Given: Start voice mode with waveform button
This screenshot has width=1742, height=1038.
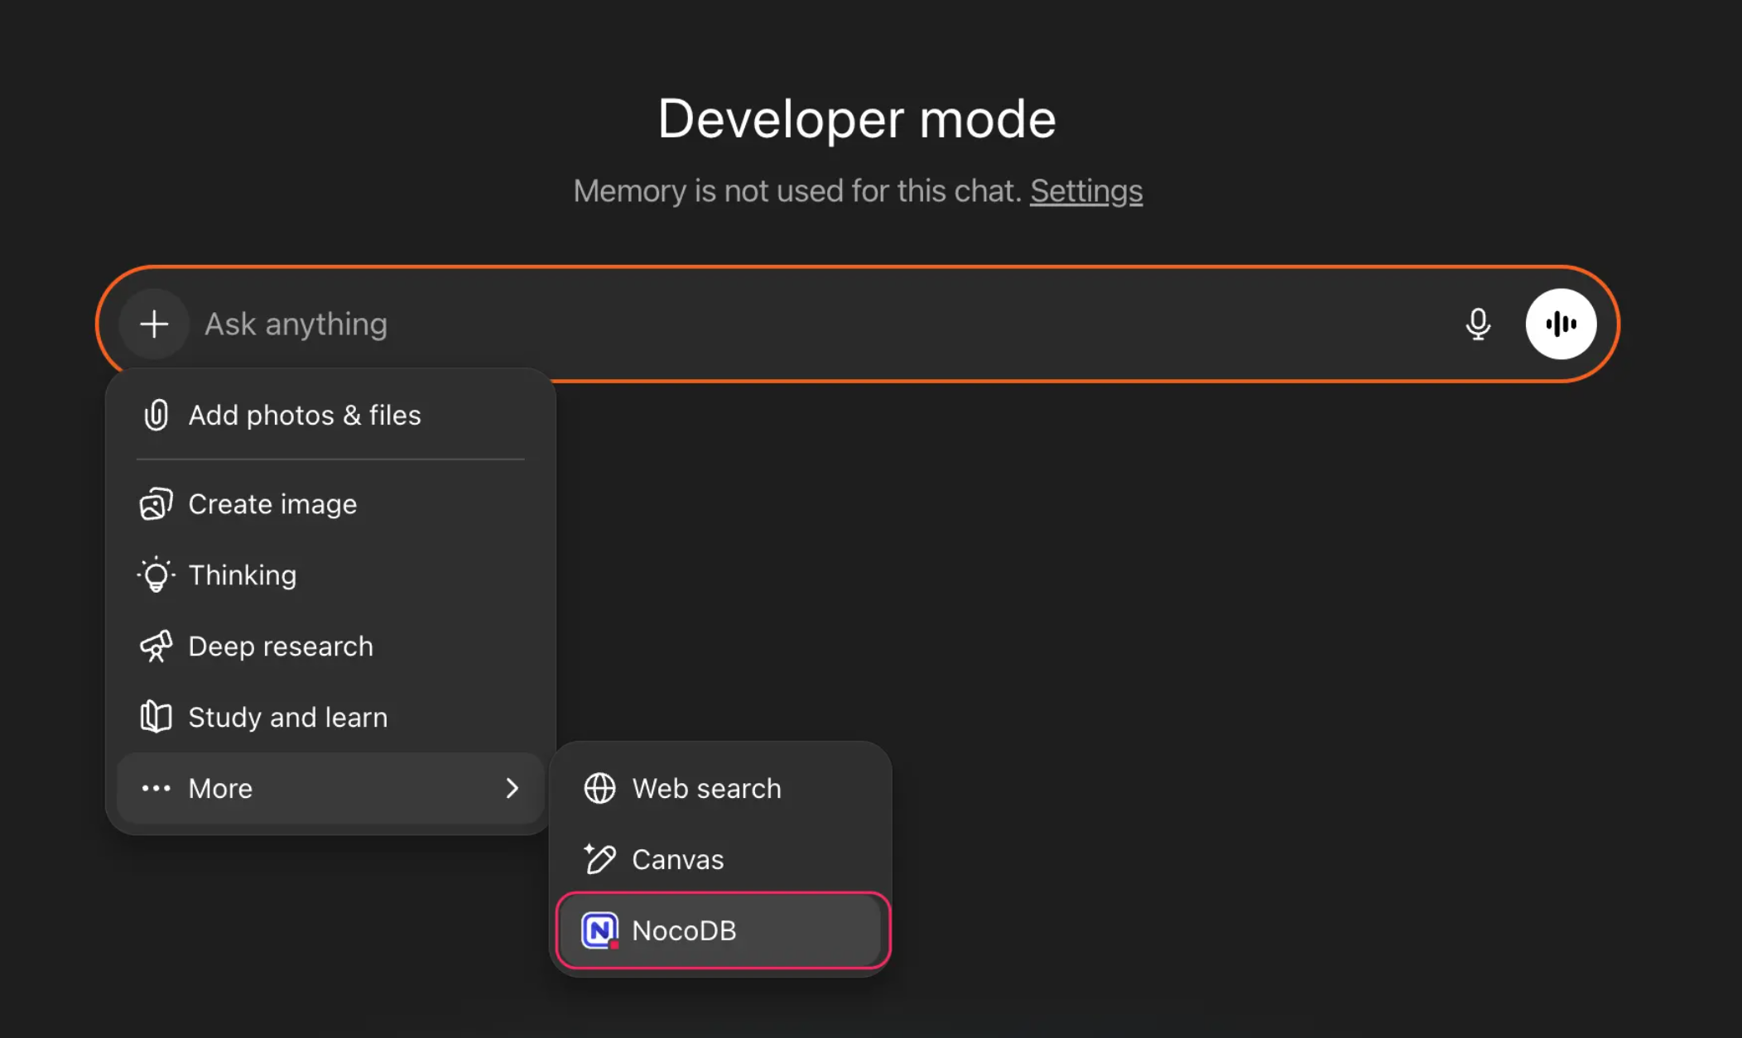Looking at the screenshot, I should pyautogui.click(x=1561, y=324).
